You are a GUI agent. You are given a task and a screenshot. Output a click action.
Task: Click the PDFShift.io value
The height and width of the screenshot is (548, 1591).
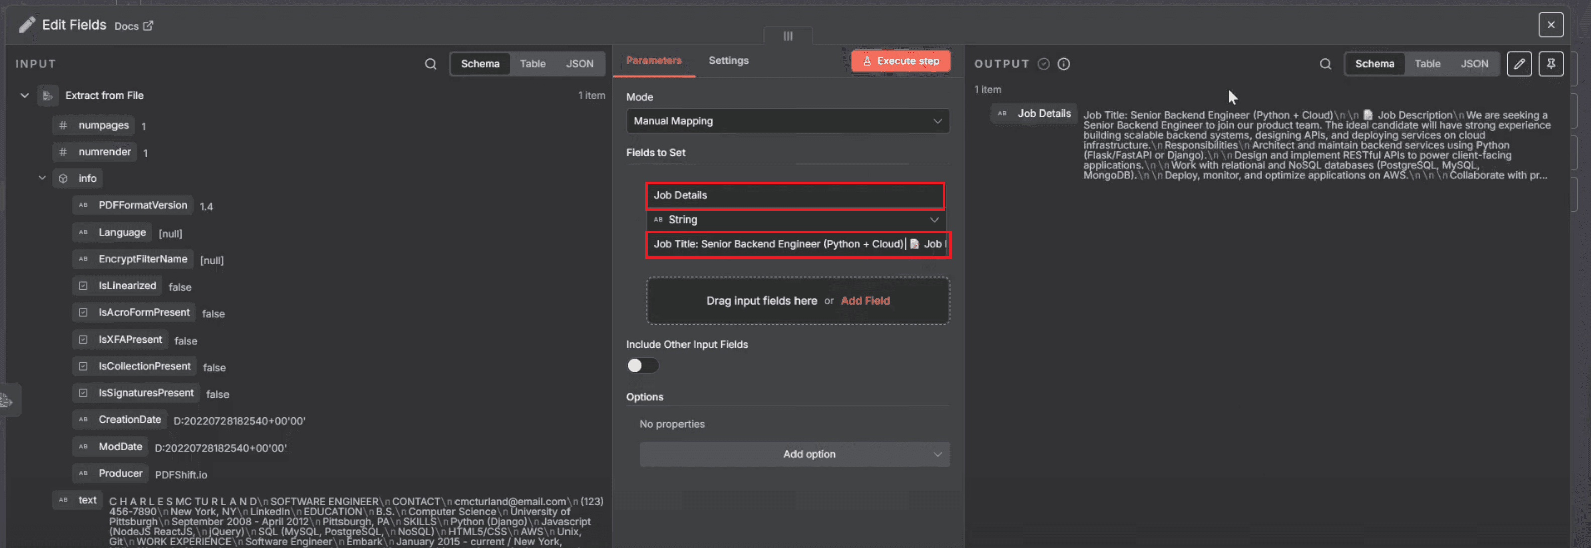(x=181, y=475)
